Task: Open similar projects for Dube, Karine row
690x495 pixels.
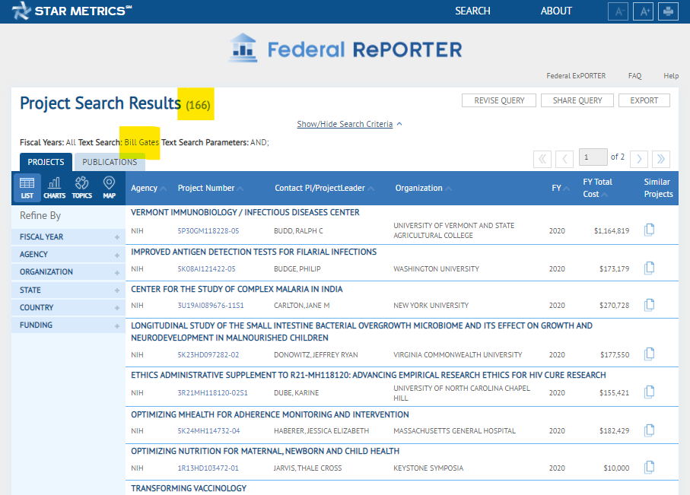Action: (x=649, y=392)
